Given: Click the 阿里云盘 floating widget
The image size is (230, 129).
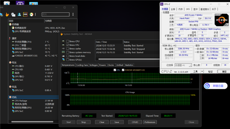Looking at the screenshot, I should click(x=216, y=86).
